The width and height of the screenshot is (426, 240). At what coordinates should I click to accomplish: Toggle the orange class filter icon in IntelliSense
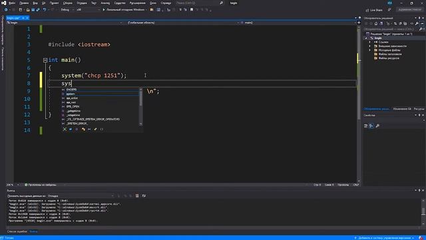(x=83, y=129)
